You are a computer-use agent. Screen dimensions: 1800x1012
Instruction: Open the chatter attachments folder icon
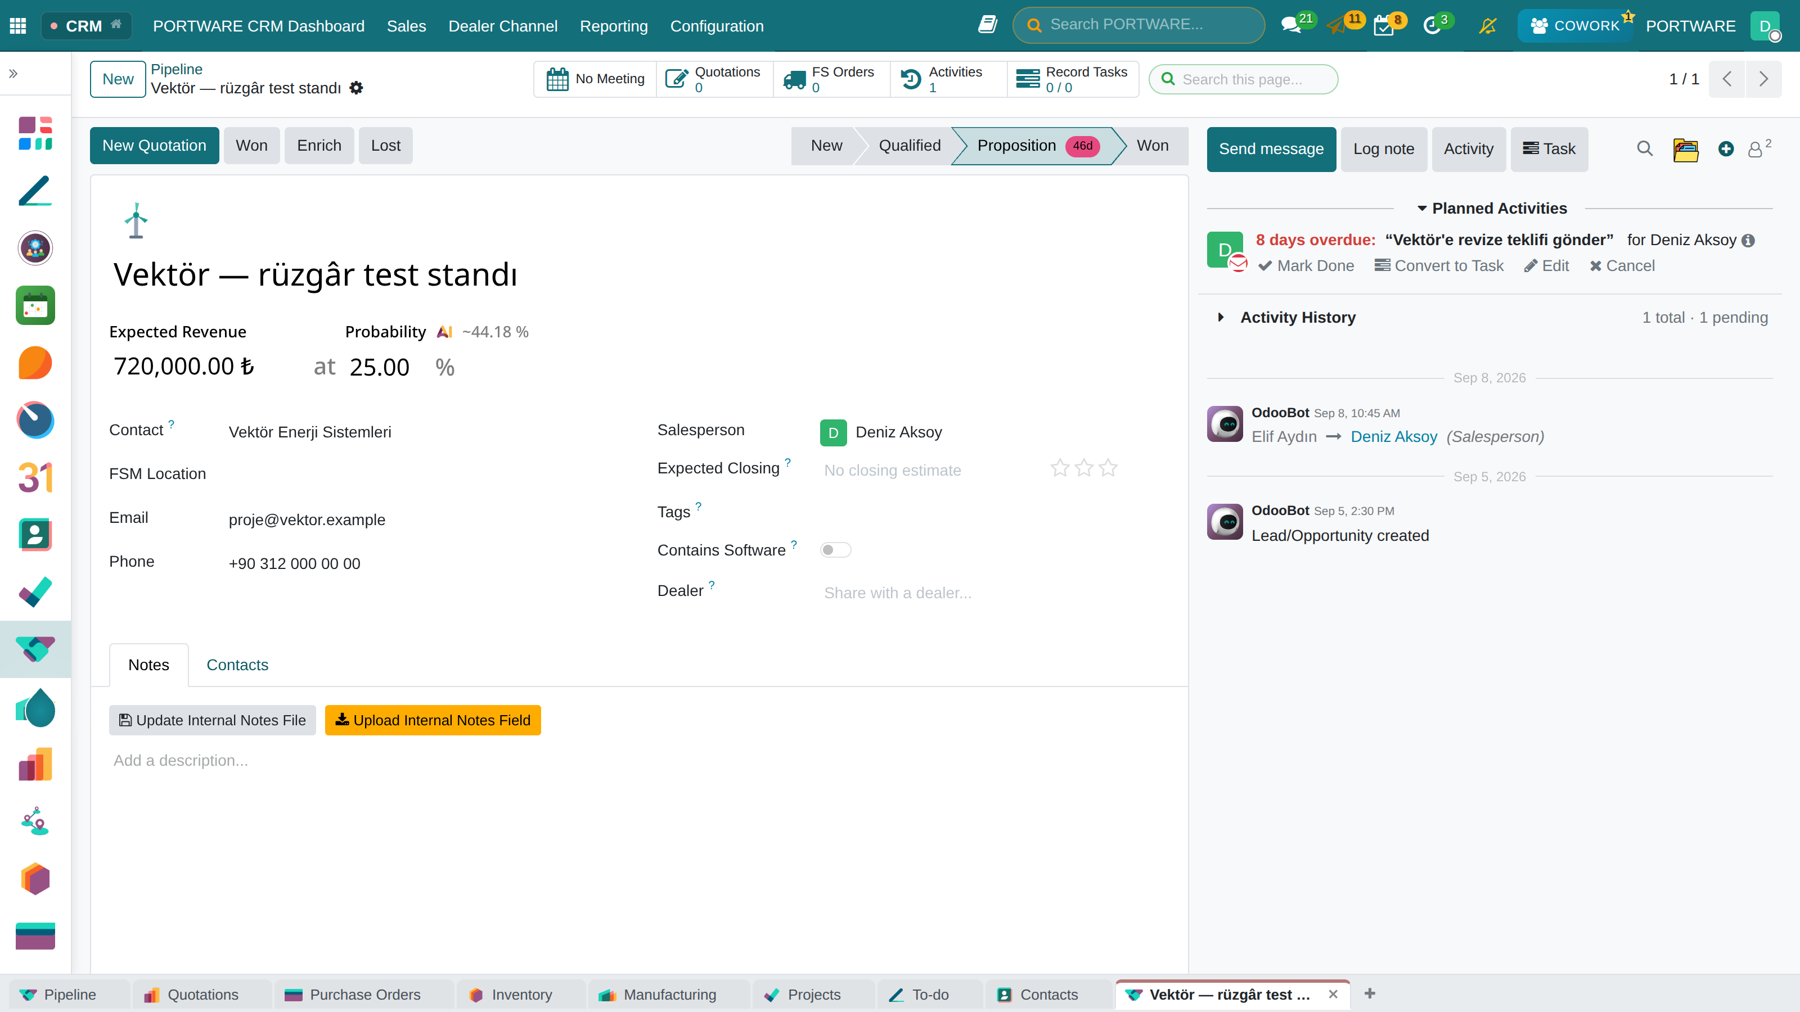(x=1685, y=150)
